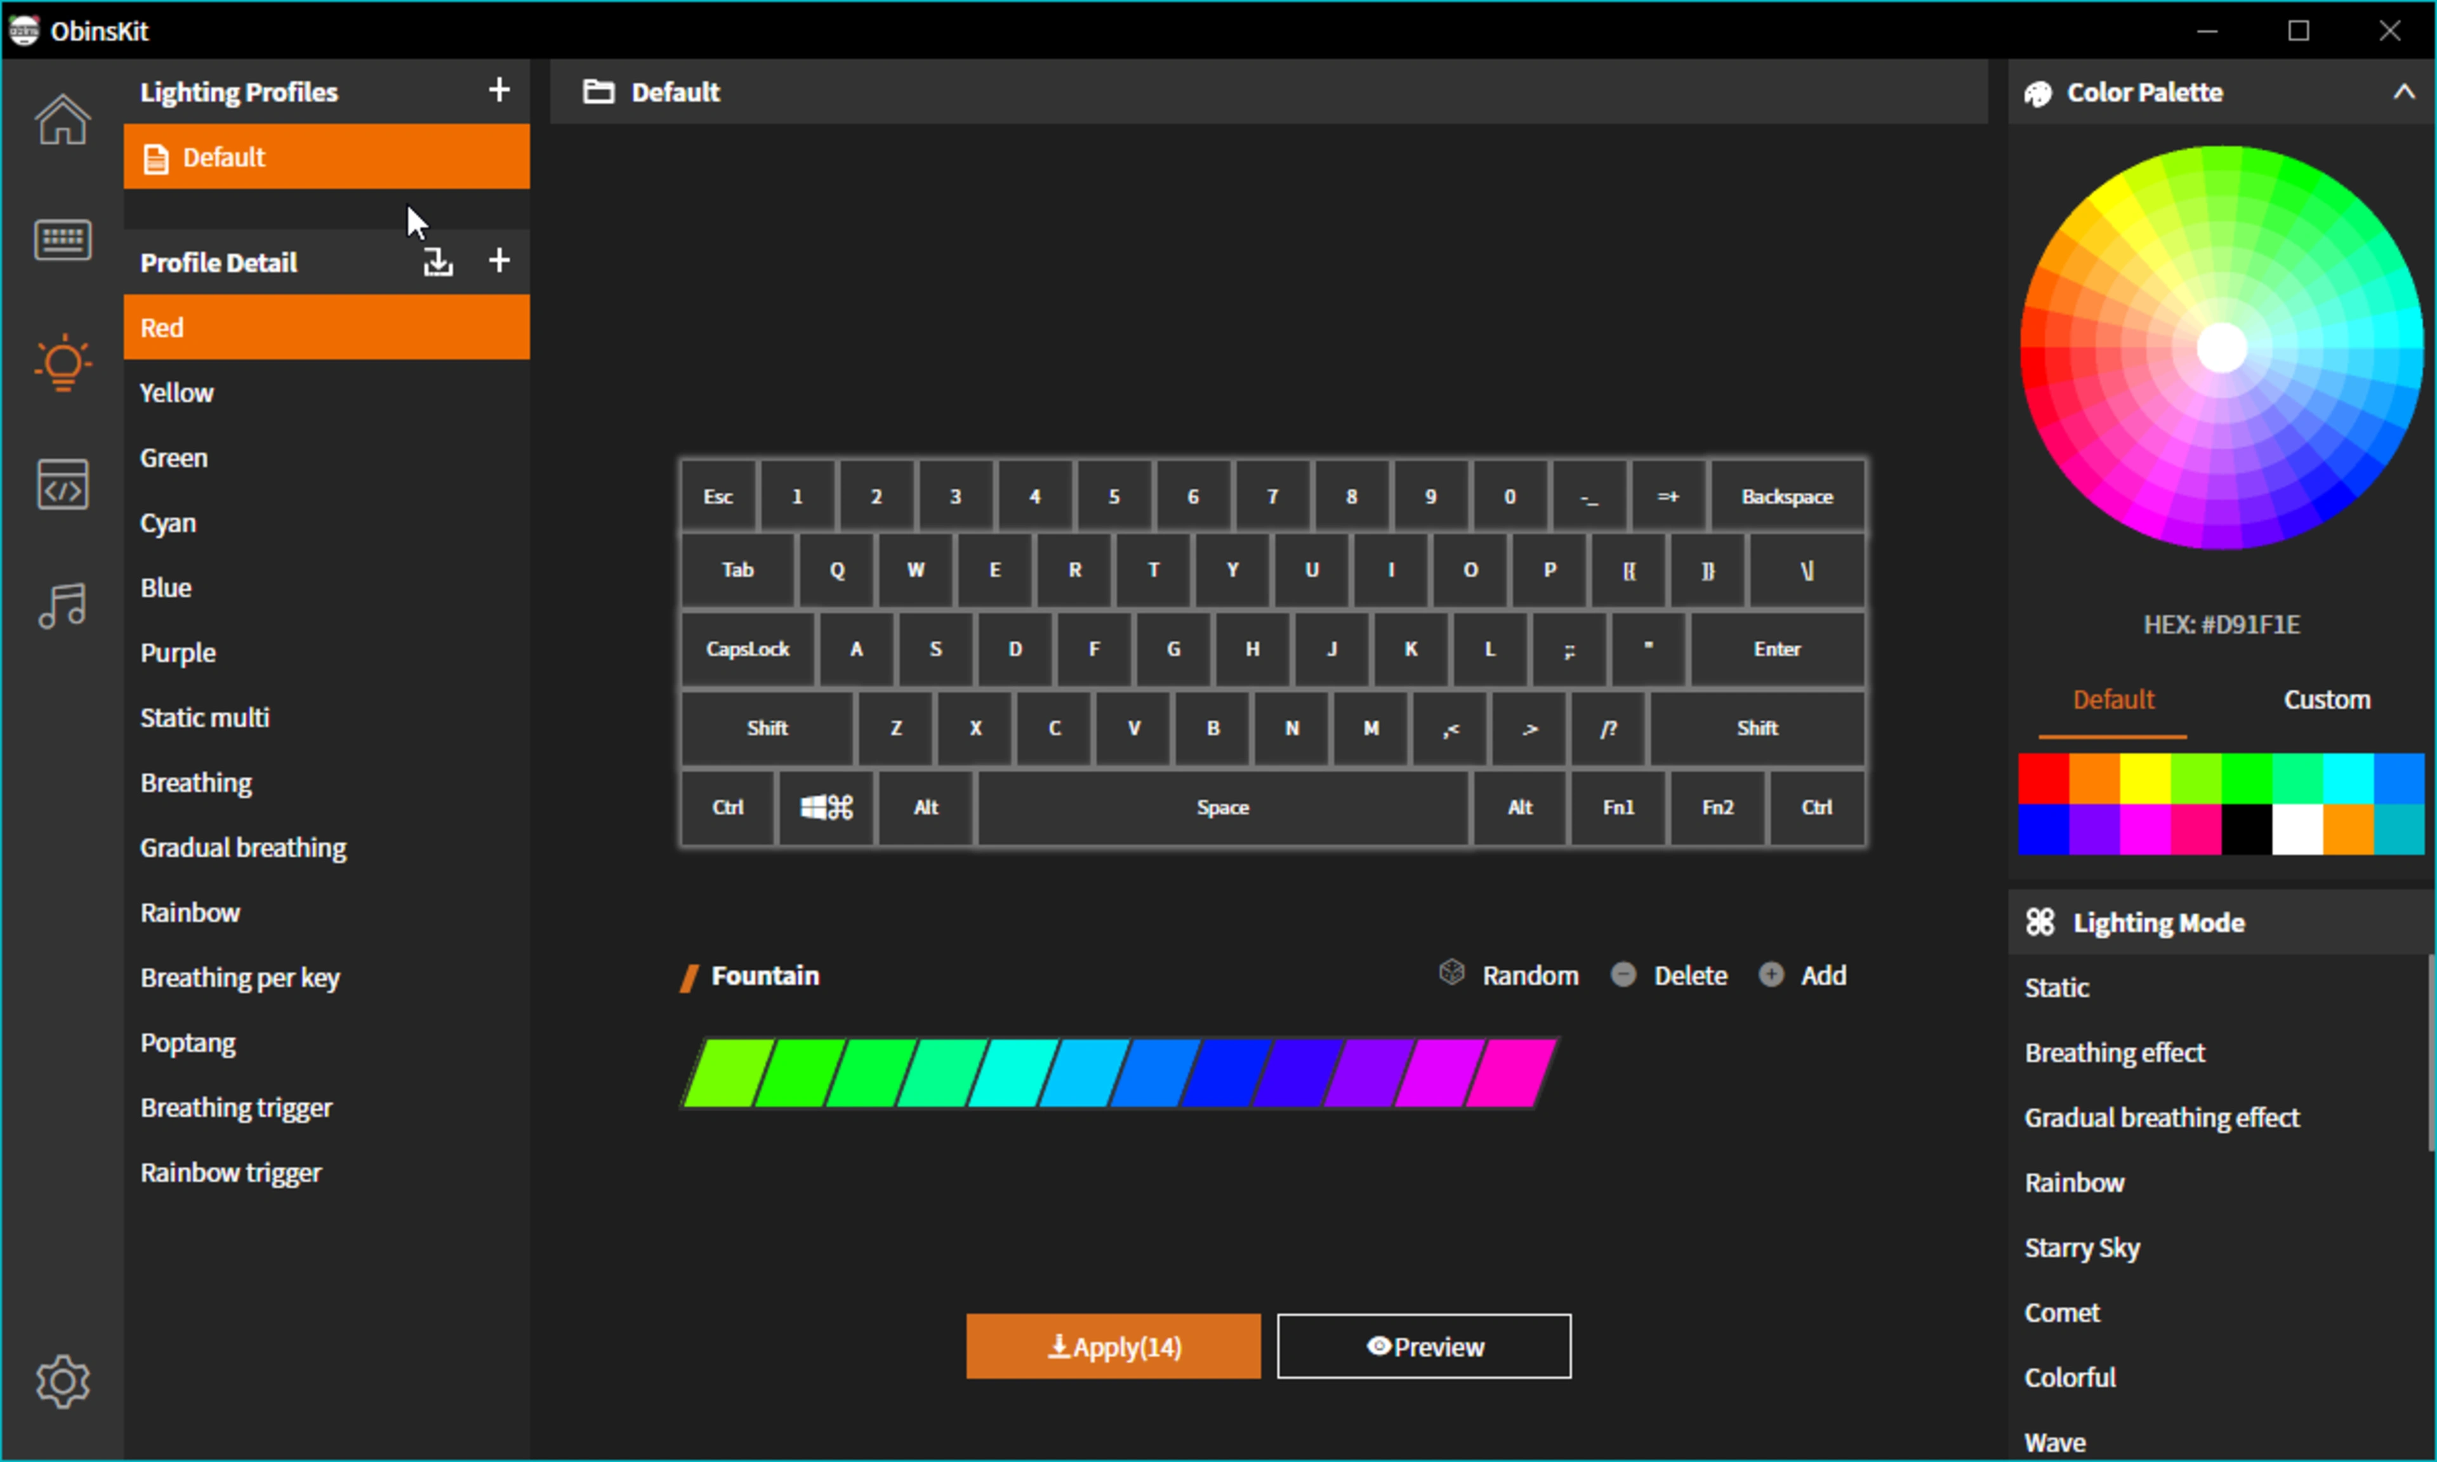This screenshot has height=1462, width=2437.
Task: Randomize the Fountain colors
Action: coord(1508,974)
